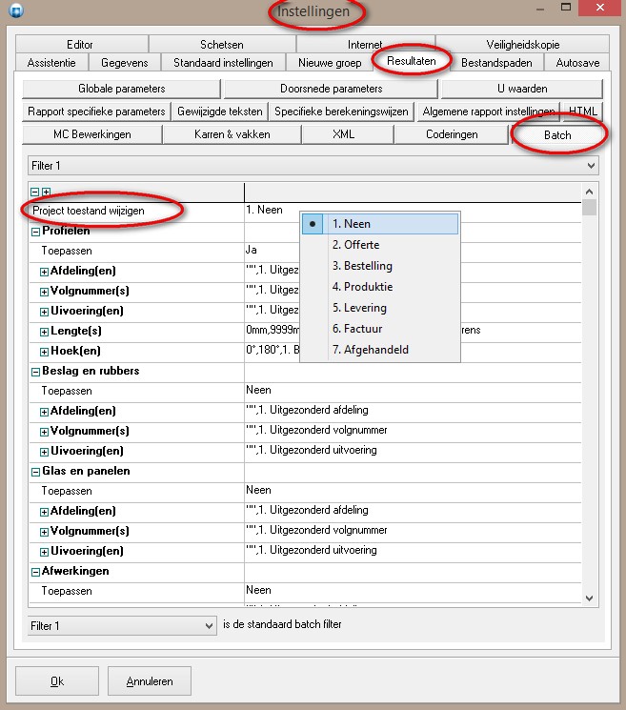Choose 6. Factuur from the popup
626x710 pixels.
380,329
